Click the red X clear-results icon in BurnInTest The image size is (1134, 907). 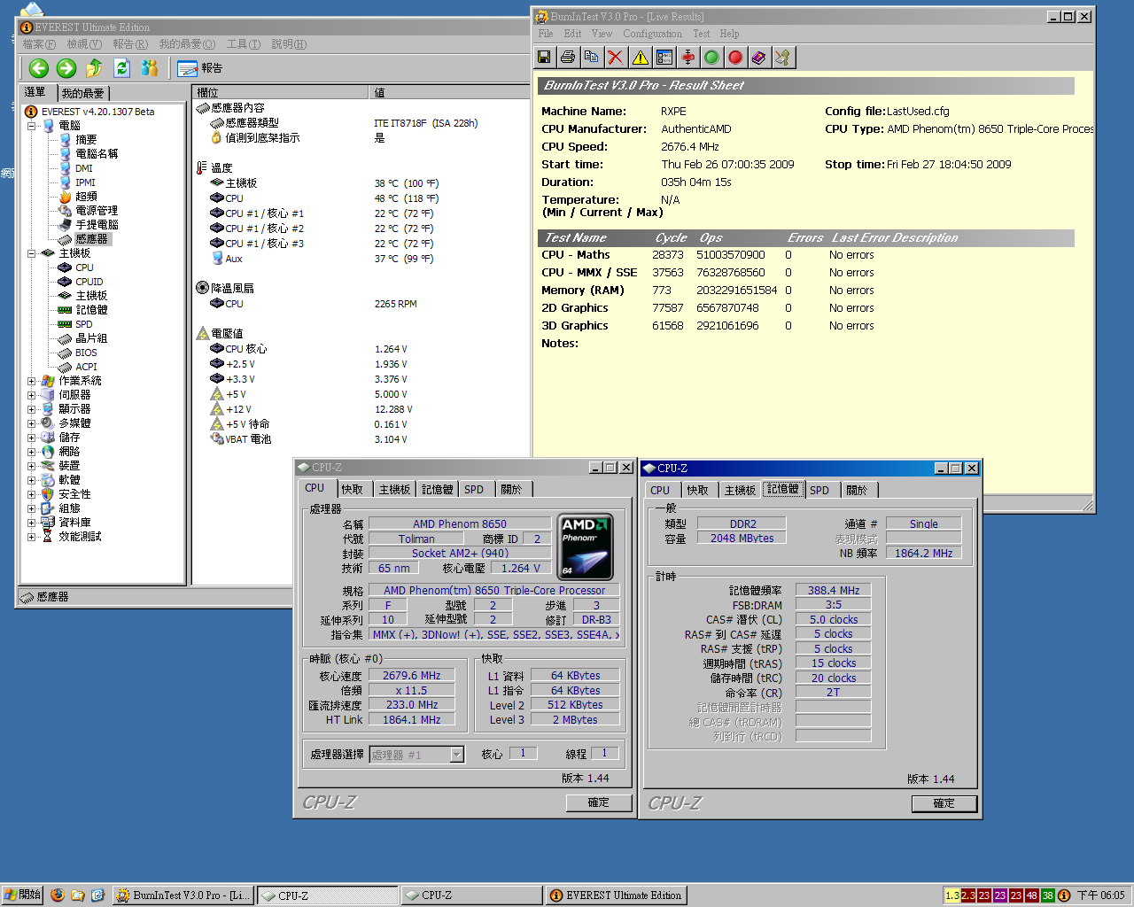point(616,58)
